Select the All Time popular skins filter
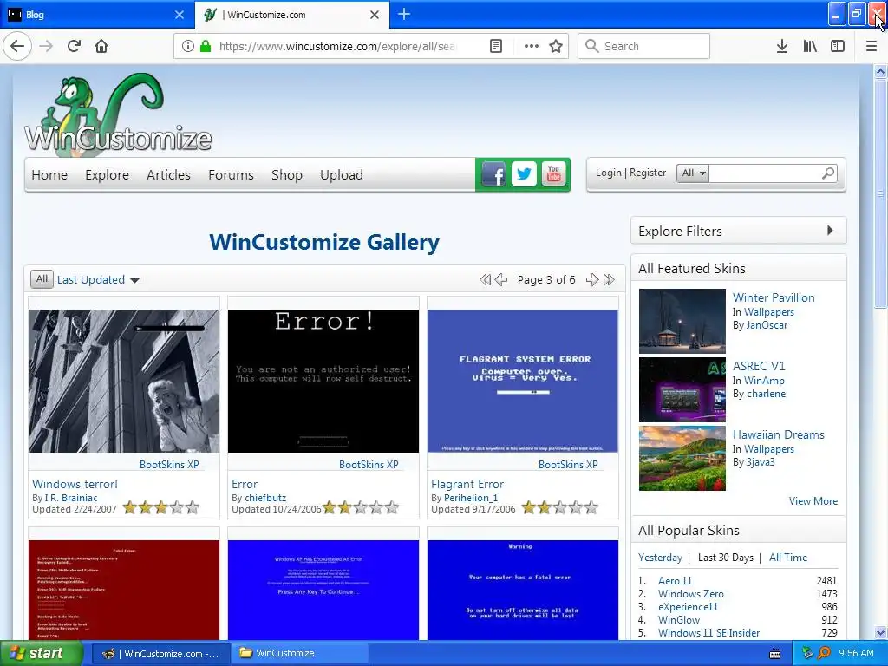Viewport: 888px width, 666px height. click(788, 558)
